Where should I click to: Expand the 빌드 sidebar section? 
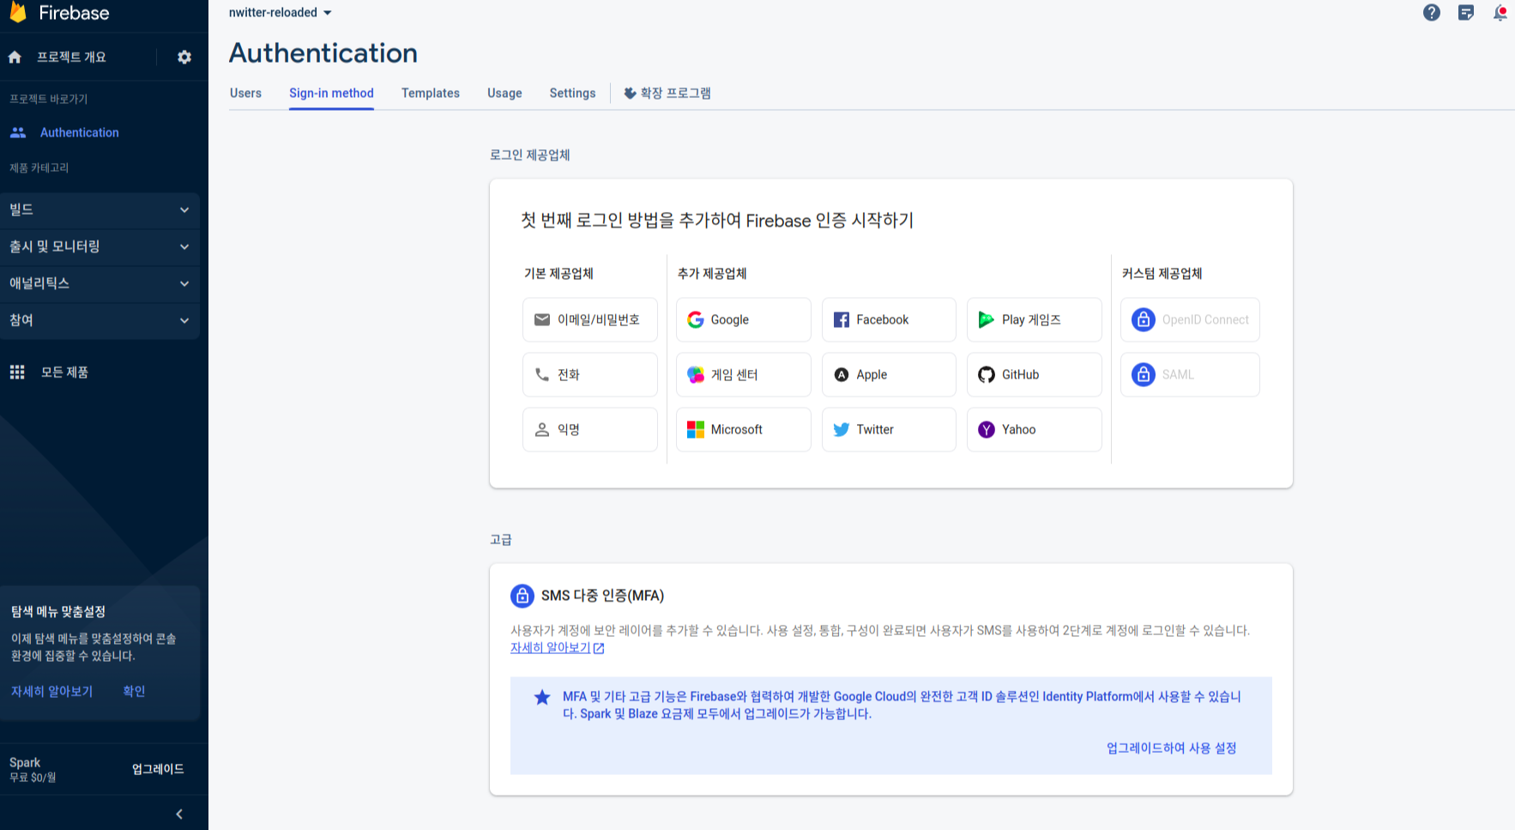(100, 209)
